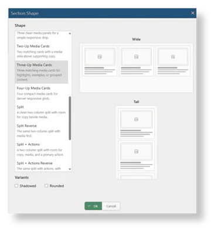This screenshot has height=228, width=211.
Task: Click the top card image icon in Tall preview
Action: coord(136,119)
